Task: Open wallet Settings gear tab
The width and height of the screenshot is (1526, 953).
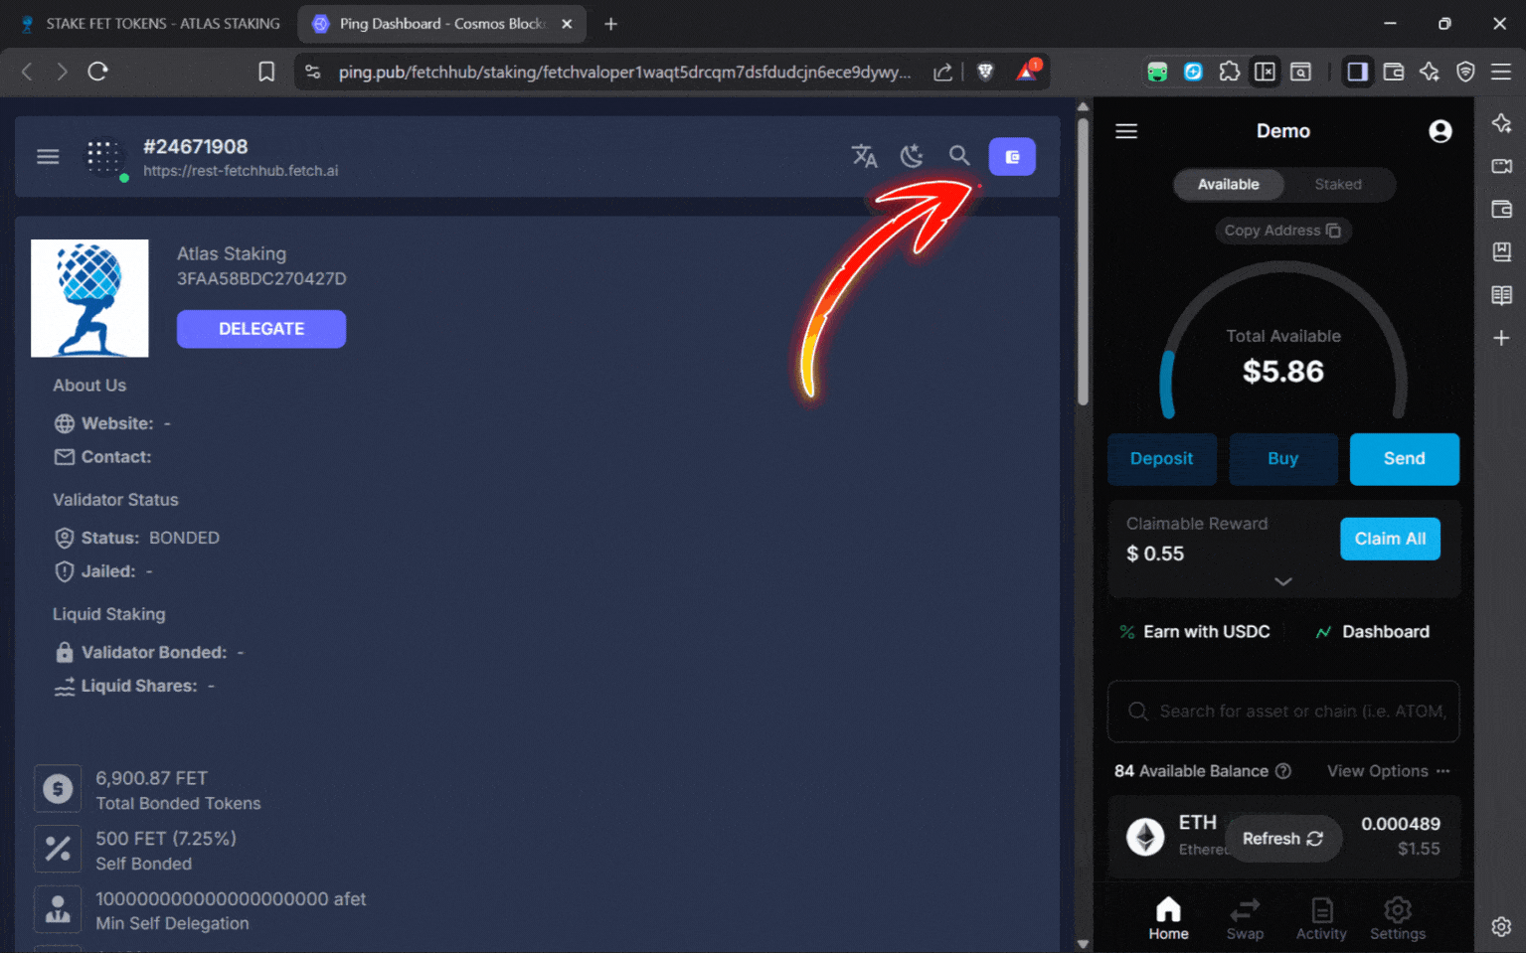Action: pos(1397,918)
